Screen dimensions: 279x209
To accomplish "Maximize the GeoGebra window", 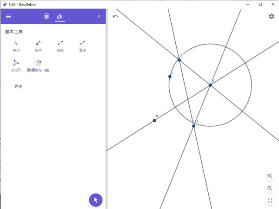I will [260, 4].
